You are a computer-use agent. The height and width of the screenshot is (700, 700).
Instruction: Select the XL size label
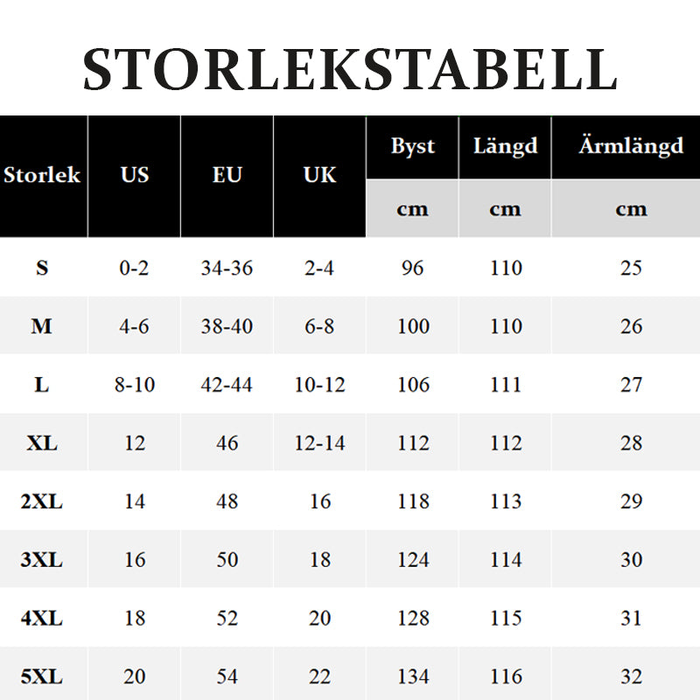42,443
